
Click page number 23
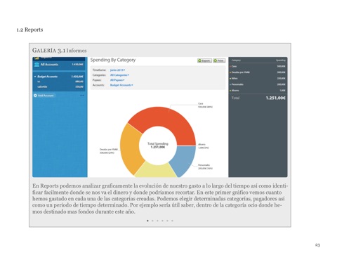317,245
